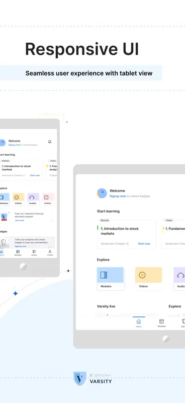The image size is (185, 403).
Task: Open Introduction to stock markets card, small tablet
Action: click(x=21, y=170)
